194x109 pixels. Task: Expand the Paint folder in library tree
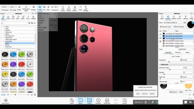(4, 43)
